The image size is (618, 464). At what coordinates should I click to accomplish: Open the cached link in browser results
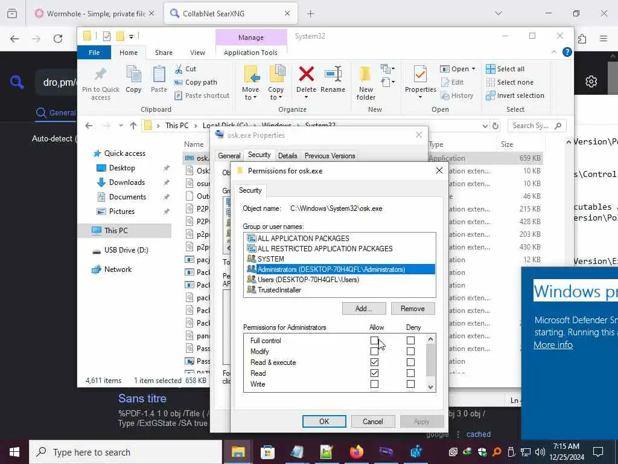point(478,434)
